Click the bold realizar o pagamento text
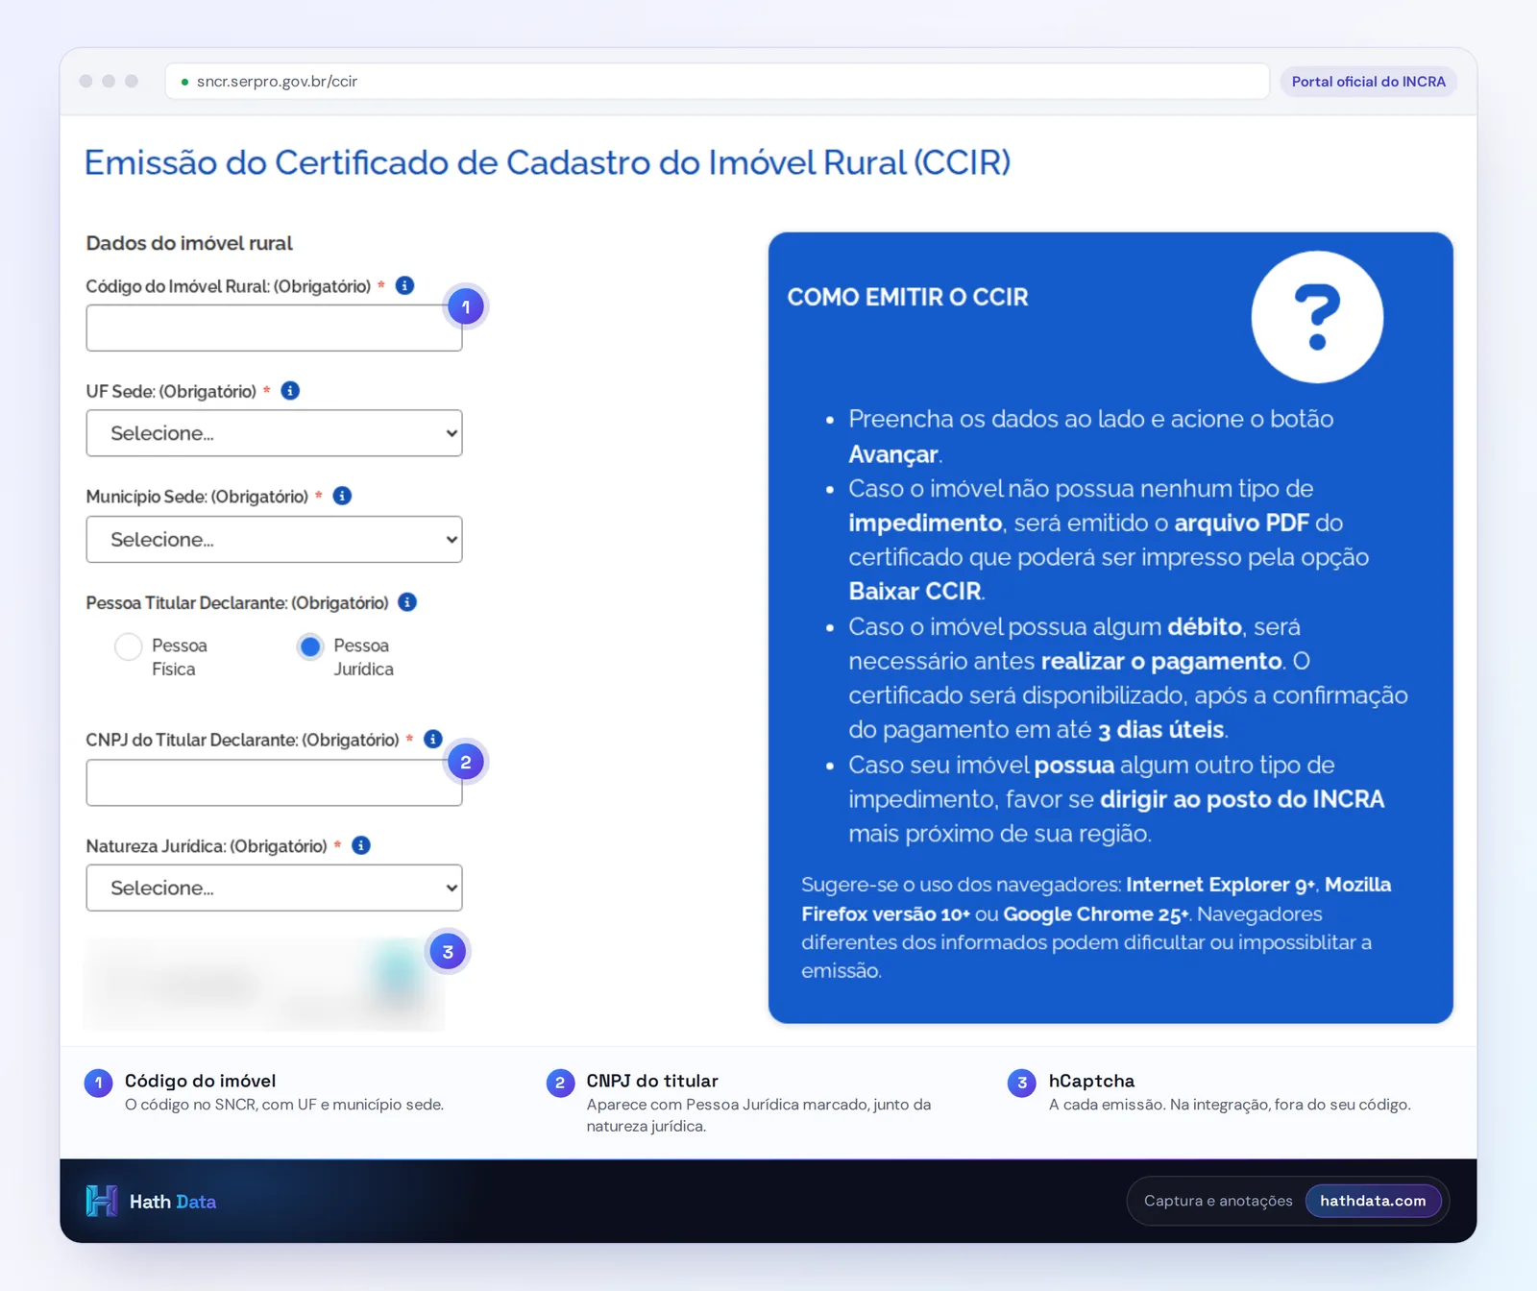Viewport: 1537px width, 1291px height. click(x=1161, y=661)
